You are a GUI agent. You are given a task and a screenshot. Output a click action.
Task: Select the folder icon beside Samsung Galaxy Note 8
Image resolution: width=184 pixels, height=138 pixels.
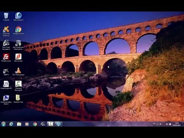(18, 99)
